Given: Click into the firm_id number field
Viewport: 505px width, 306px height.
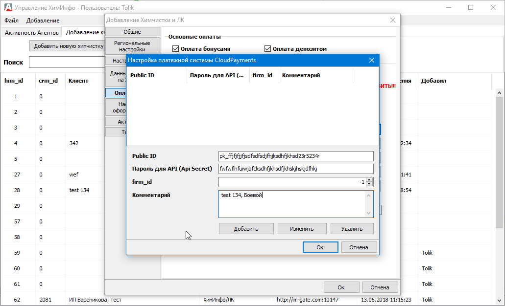Looking at the screenshot, I should tap(292, 182).
